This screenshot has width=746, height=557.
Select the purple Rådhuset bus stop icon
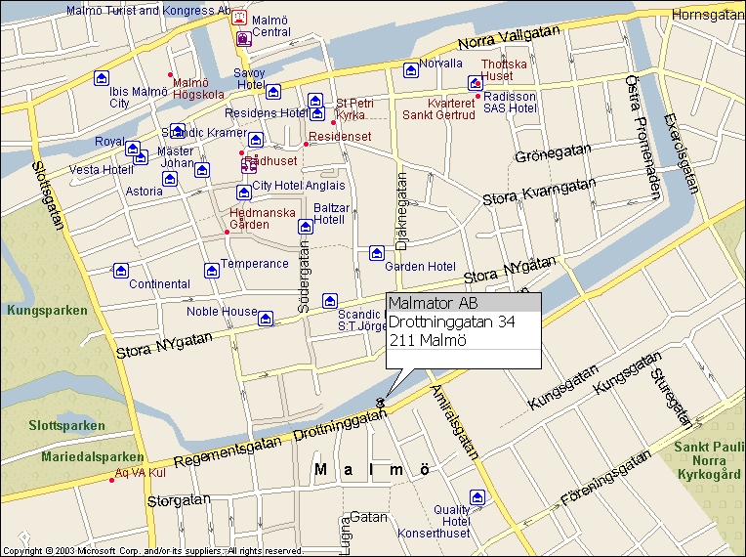(x=249, y=166)
